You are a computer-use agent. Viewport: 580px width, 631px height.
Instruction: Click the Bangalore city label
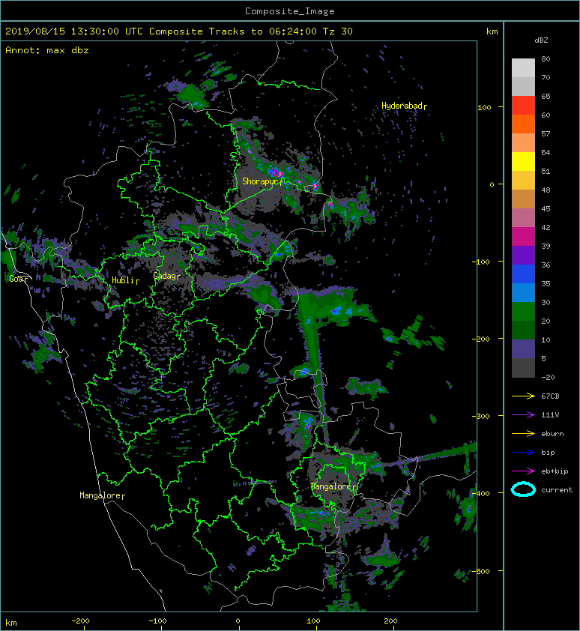333,486
